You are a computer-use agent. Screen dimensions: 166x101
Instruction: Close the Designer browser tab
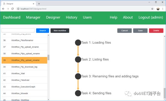pos(33,4)
